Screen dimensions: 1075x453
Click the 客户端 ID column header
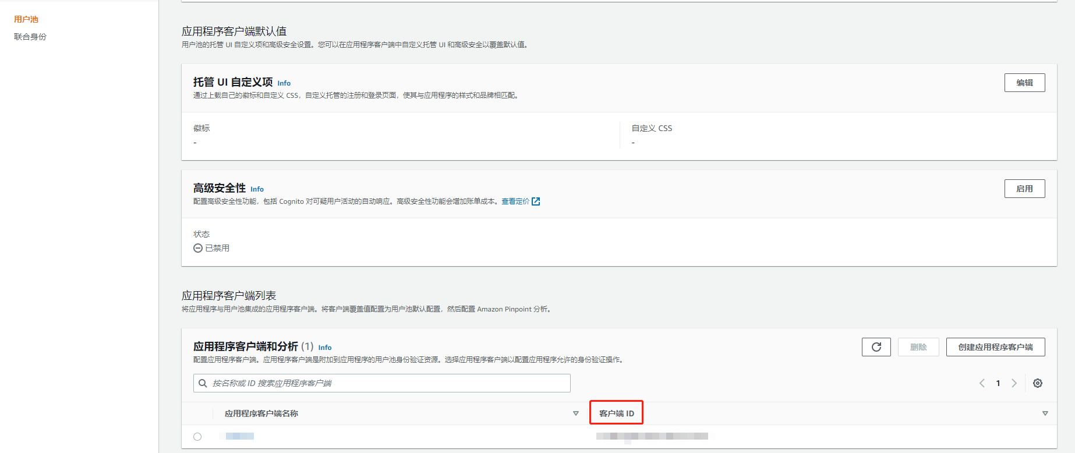coord(617,413)
